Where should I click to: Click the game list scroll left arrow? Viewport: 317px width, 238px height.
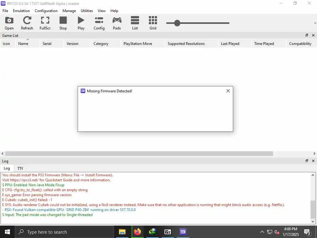(x=2, y=154)
